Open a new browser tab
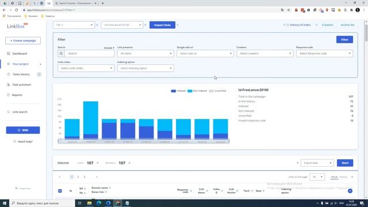 coord(102,3)
